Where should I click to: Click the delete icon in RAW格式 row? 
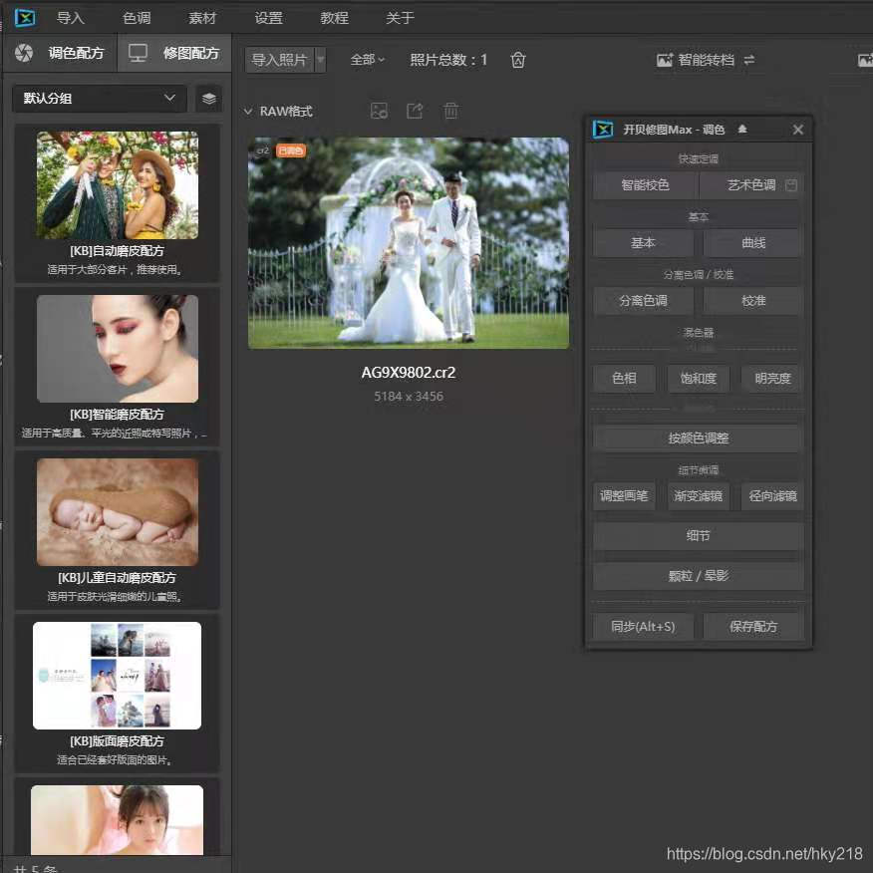click(x=451, y=111)
